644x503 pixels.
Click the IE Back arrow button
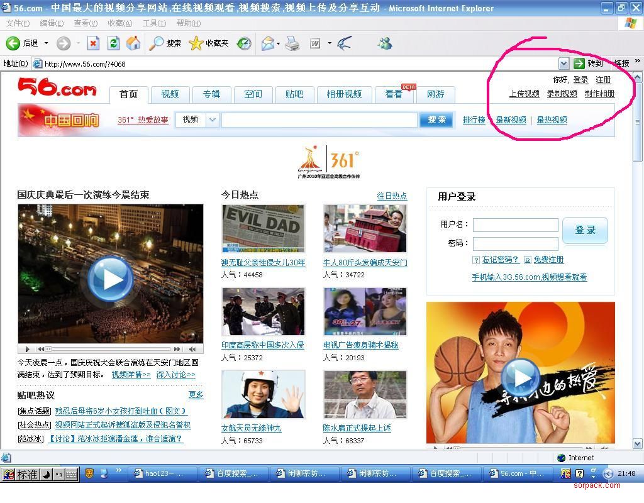[x=13, y=43]
